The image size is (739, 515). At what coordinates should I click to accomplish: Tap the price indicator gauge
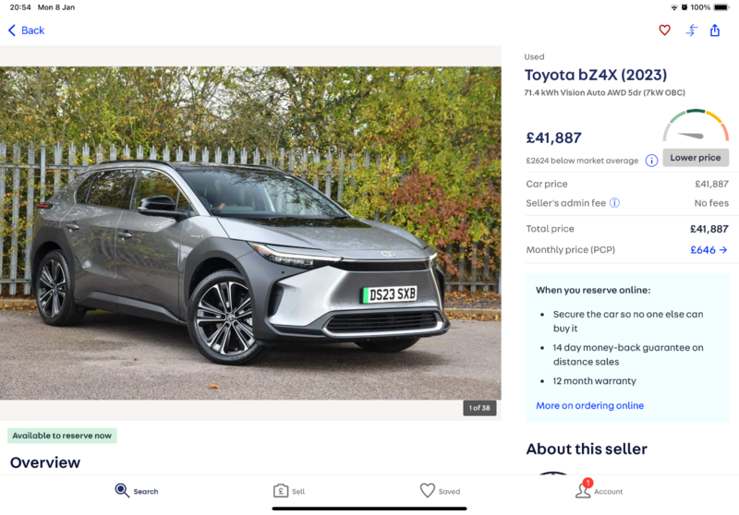pyautogui.click(x=696, y=126)
